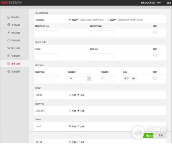Open the 智能省电 power icon
Viewport: 172px width, 144px height.
tap(9, 56)
